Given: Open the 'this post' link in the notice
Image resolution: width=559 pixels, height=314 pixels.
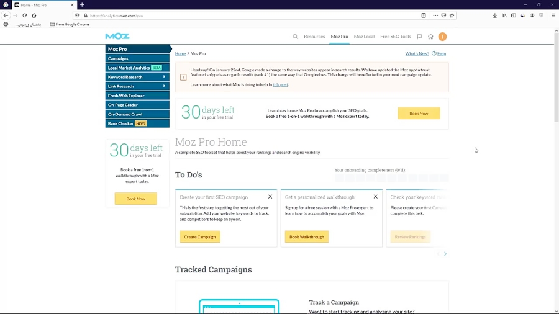Looking at the screenshot, I should [280, 84].
